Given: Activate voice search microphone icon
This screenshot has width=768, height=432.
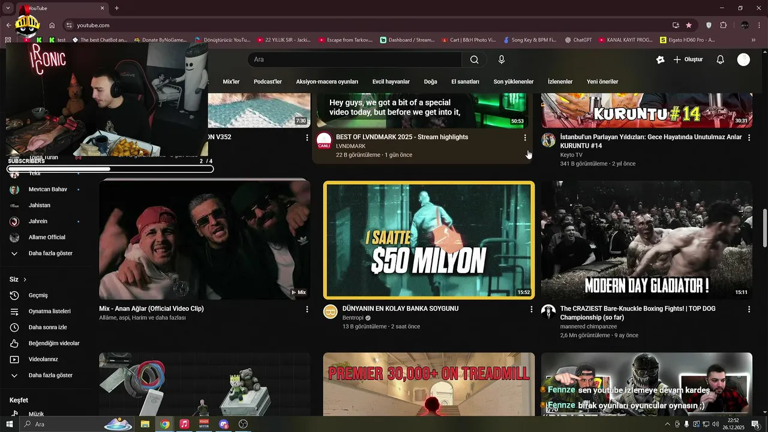Looking at the screenshot, I should coord(502,59).
